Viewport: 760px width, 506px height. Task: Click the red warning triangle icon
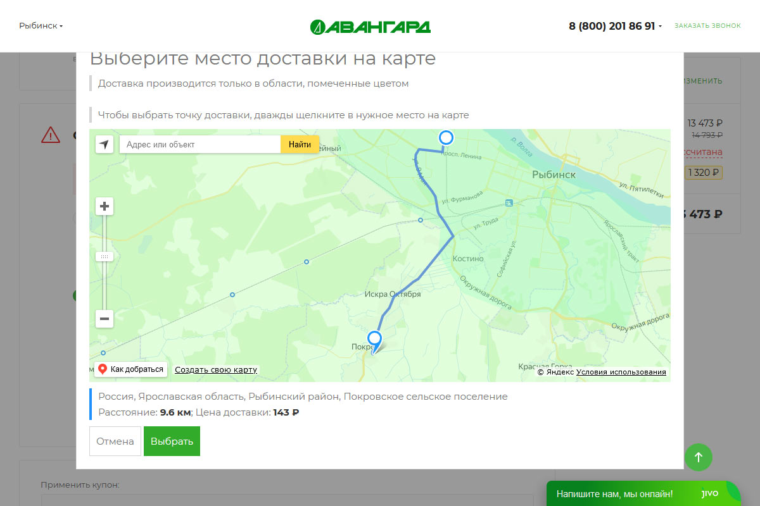click(51, 135)
